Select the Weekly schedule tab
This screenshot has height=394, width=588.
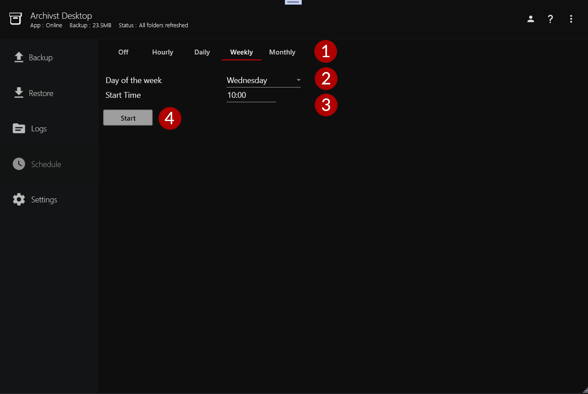[x=241, y=52]
